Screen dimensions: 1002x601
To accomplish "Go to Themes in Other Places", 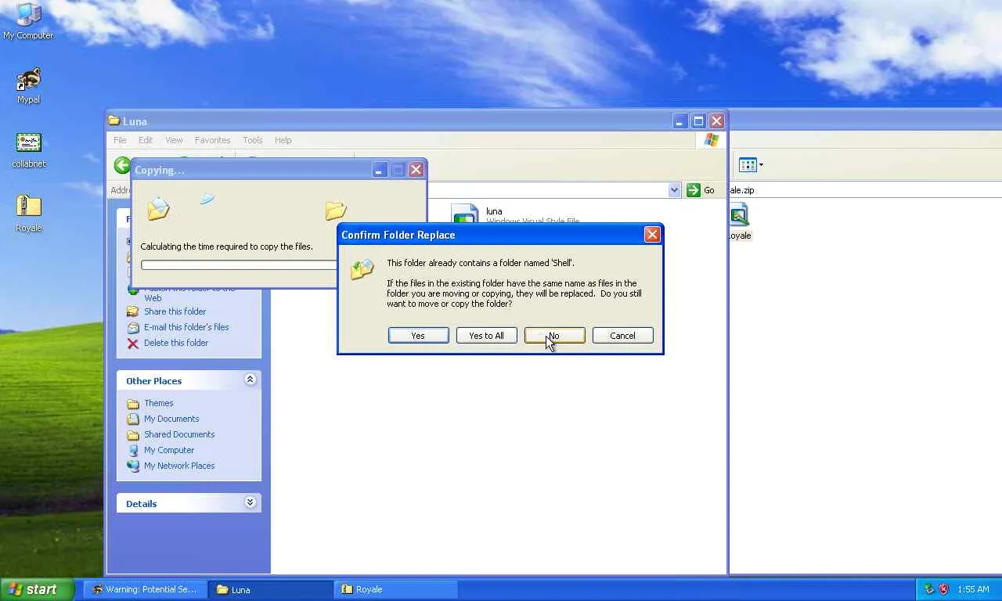I will (x=159, y=403).
